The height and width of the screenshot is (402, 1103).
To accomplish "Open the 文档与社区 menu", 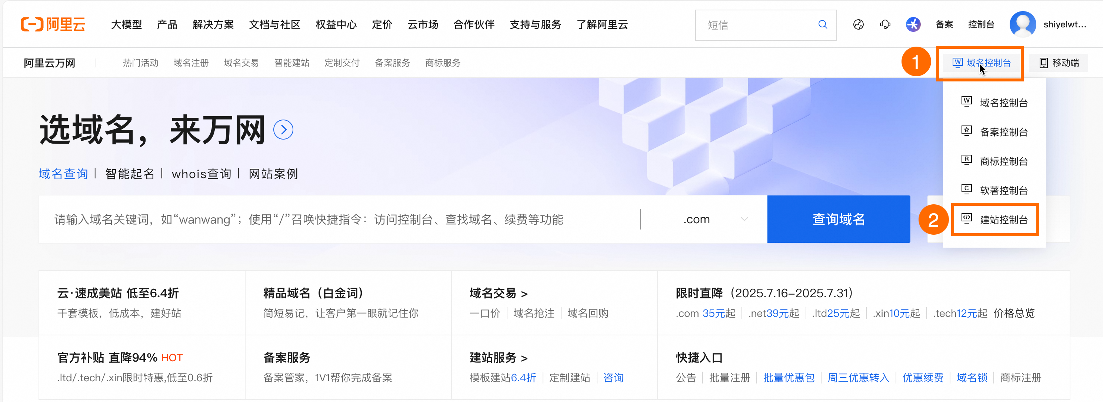I will [x=275, y=24].
